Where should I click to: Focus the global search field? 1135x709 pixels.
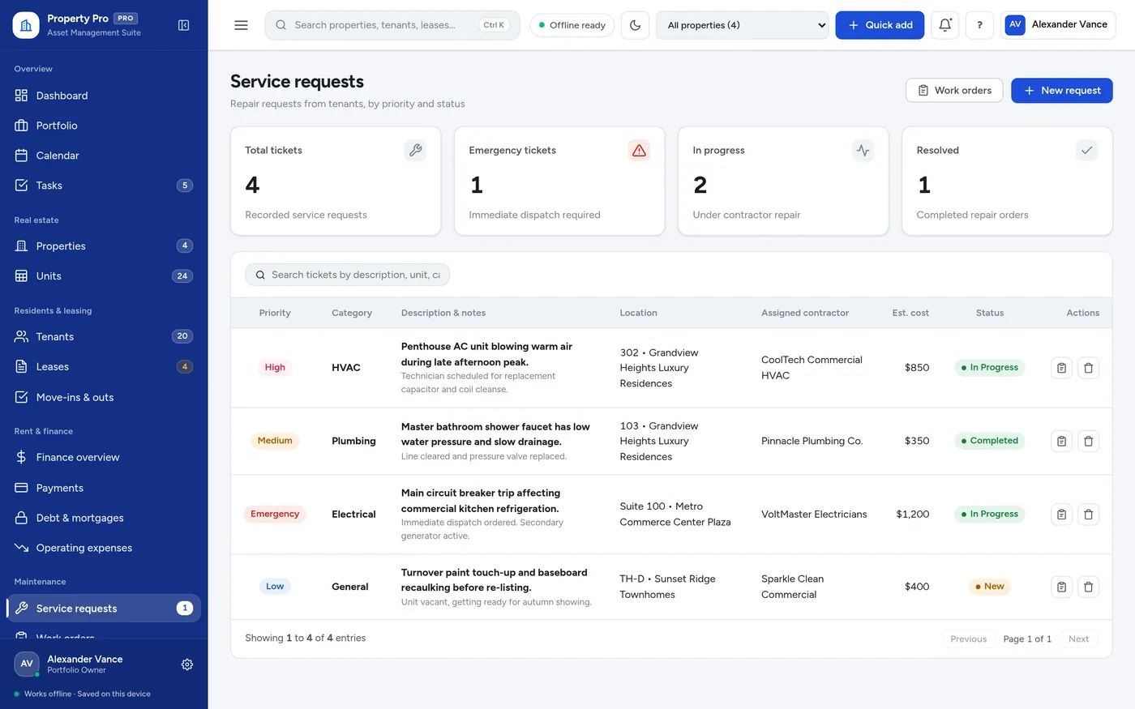click(392, 25)
